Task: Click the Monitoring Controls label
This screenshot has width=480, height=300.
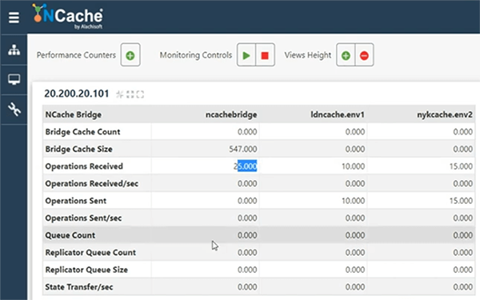Action: point(196,55)
